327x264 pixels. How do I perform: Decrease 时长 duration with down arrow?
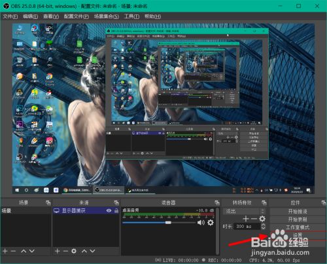[264, 228]
